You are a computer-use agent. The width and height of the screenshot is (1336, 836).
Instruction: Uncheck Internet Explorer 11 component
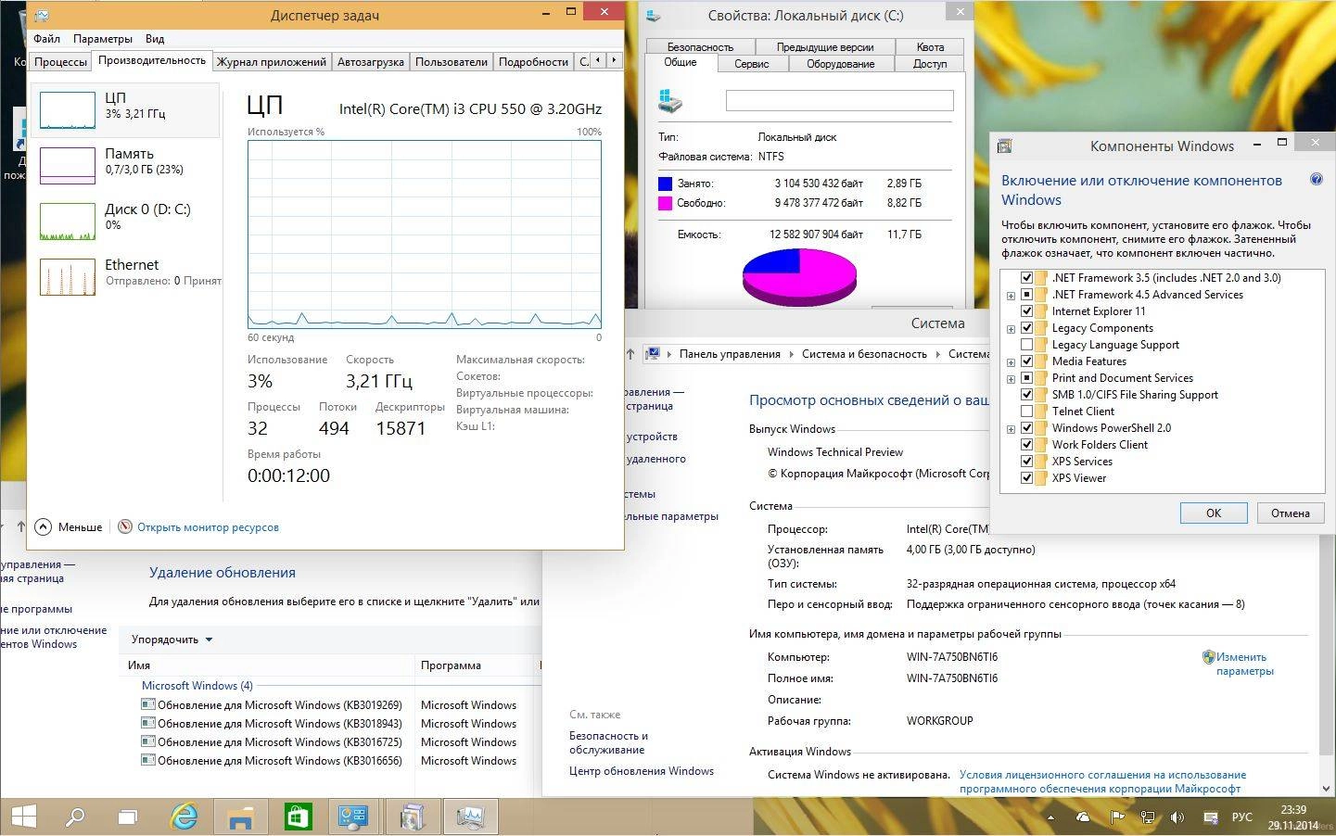[x=1026, y=311]
